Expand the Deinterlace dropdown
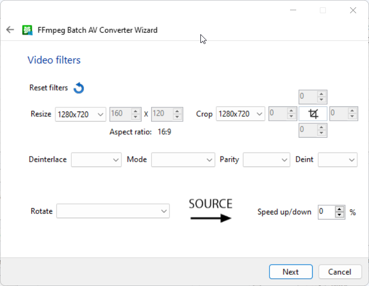This screenshot has width=369, height=286. [96, 160]
